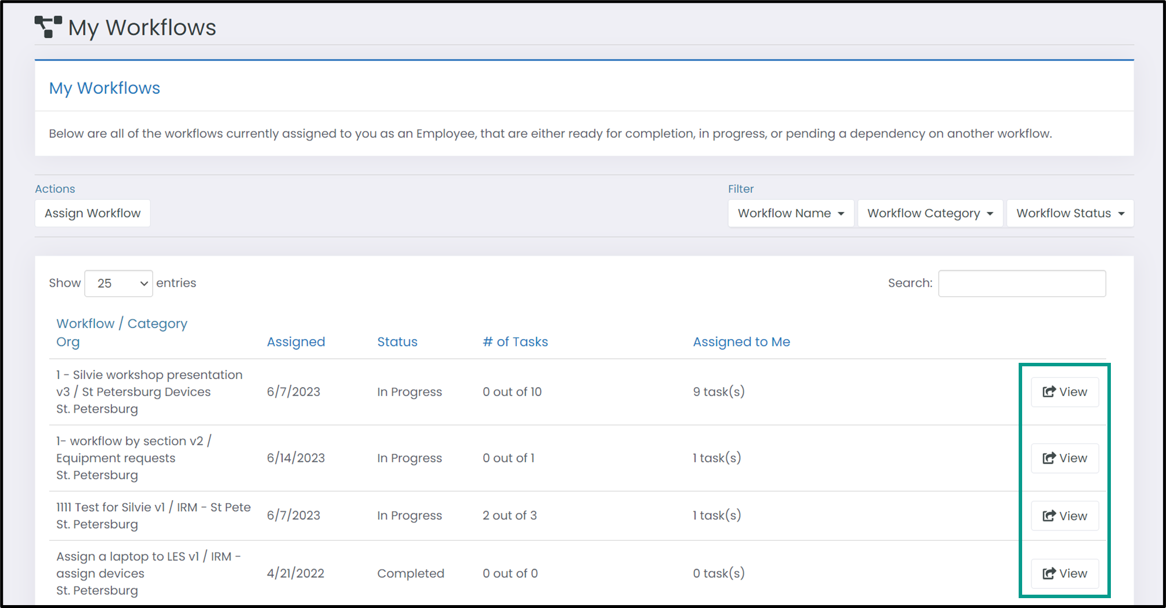Image resolution: width=1166 pixels, height=608 pixels.
Task: Click the 0 out of 0 tasks cell
Action: pyautogui.click(x=510, y=573)
